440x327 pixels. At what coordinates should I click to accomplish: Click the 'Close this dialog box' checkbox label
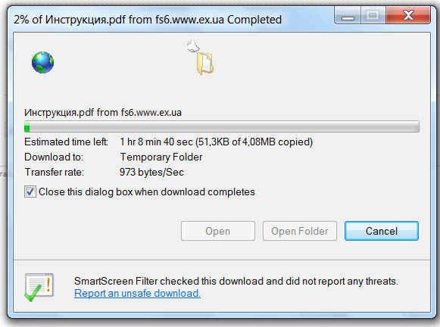147,192
